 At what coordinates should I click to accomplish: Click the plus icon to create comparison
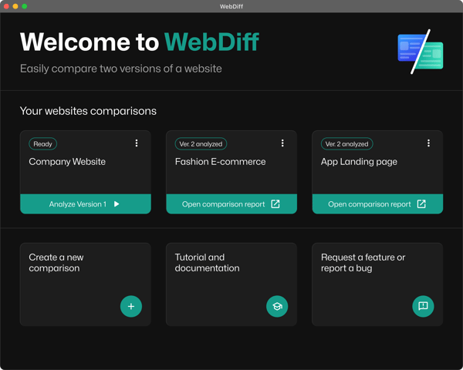(131, 306)
